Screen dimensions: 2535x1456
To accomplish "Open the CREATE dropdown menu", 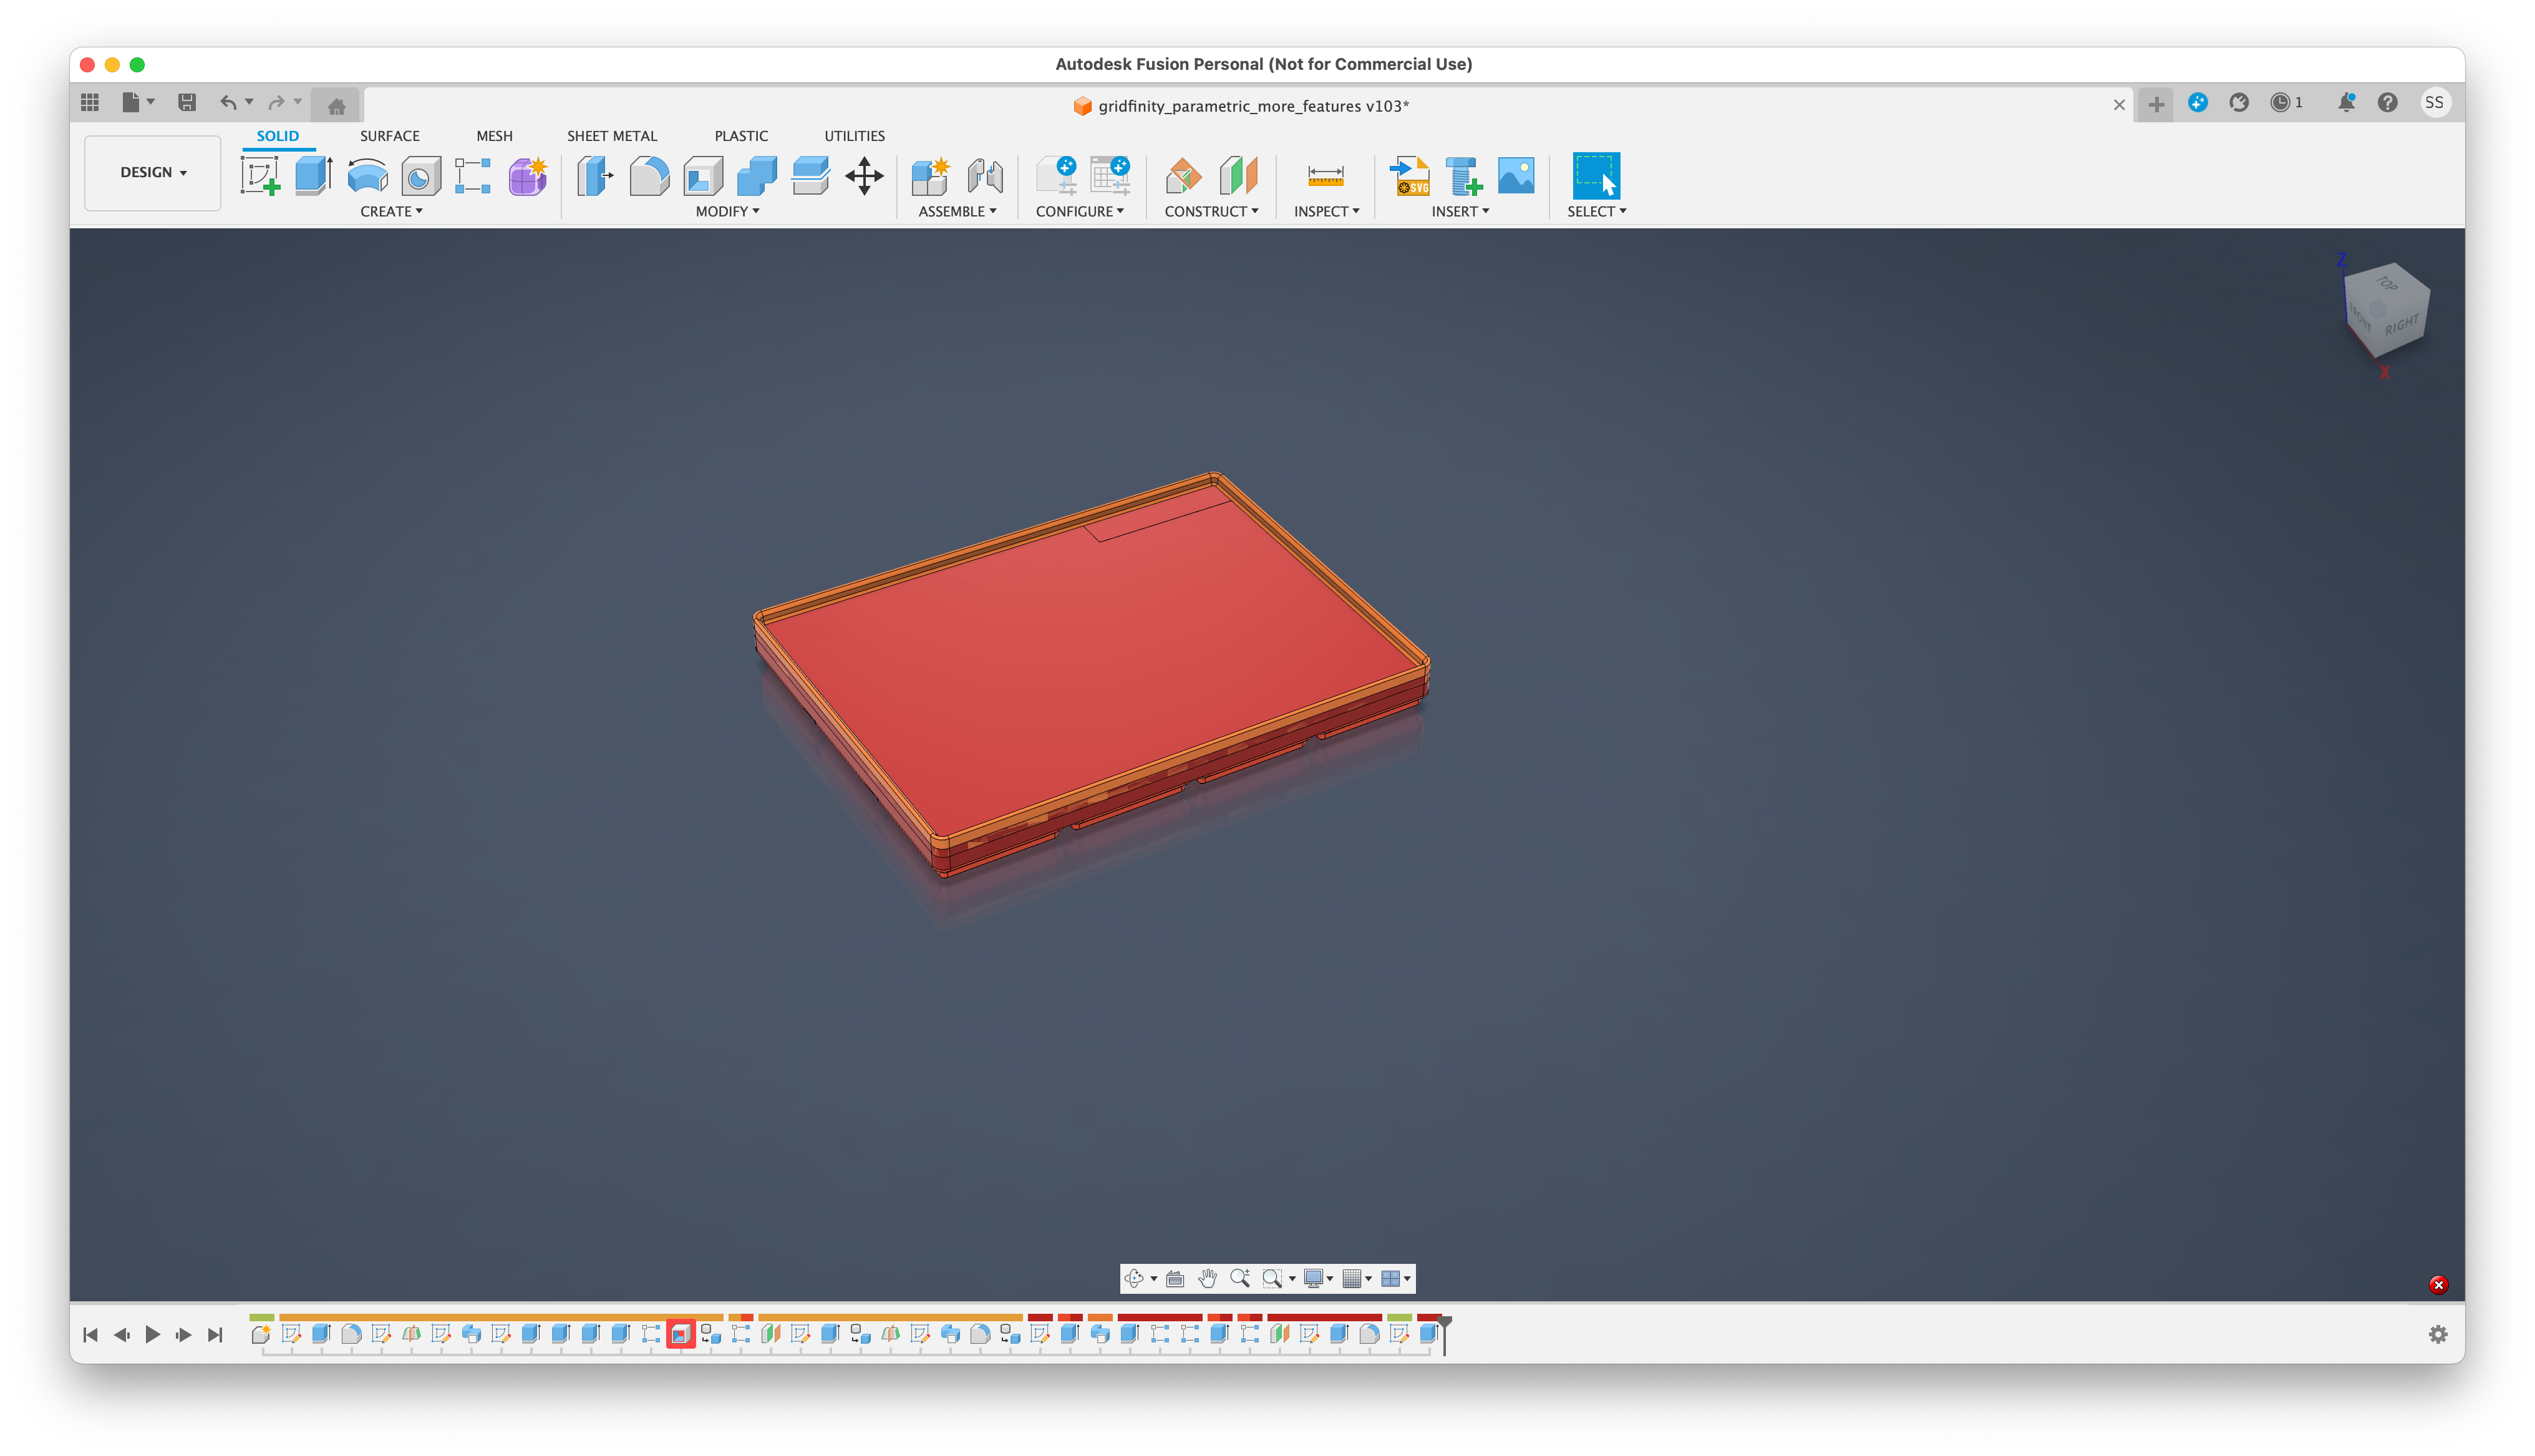I will (392, 211).
